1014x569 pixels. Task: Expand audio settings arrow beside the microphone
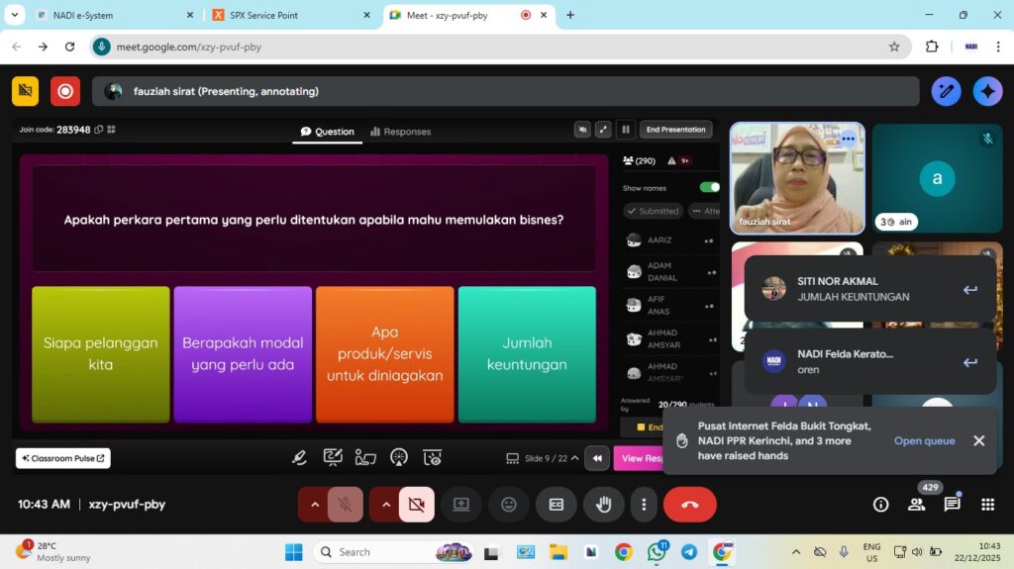(x=315, y=505)
